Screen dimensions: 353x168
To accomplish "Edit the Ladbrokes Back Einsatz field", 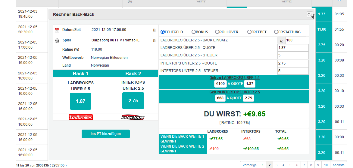I will tap(295, 40).
